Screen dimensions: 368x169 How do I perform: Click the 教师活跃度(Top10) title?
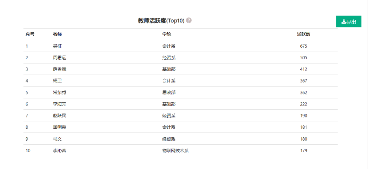click(x=161, y=21)
